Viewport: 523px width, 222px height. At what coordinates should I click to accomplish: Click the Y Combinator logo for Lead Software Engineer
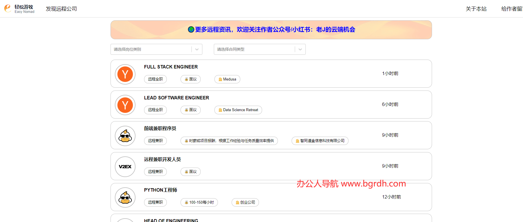click(x=125, y=105)
